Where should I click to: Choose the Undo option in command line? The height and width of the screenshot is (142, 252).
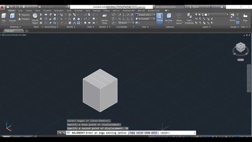(x=147, y=133)
